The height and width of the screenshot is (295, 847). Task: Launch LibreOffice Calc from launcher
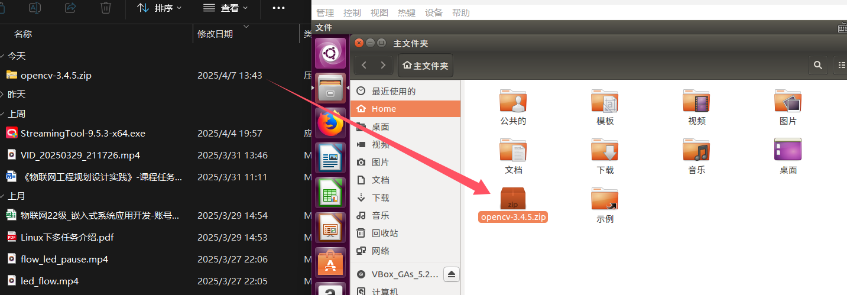(330, 193)
